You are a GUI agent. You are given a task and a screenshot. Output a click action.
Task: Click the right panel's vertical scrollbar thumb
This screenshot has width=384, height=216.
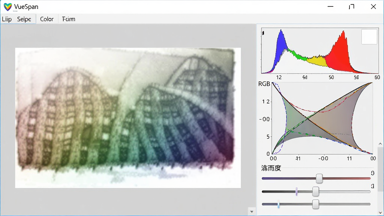click(380, 169)
